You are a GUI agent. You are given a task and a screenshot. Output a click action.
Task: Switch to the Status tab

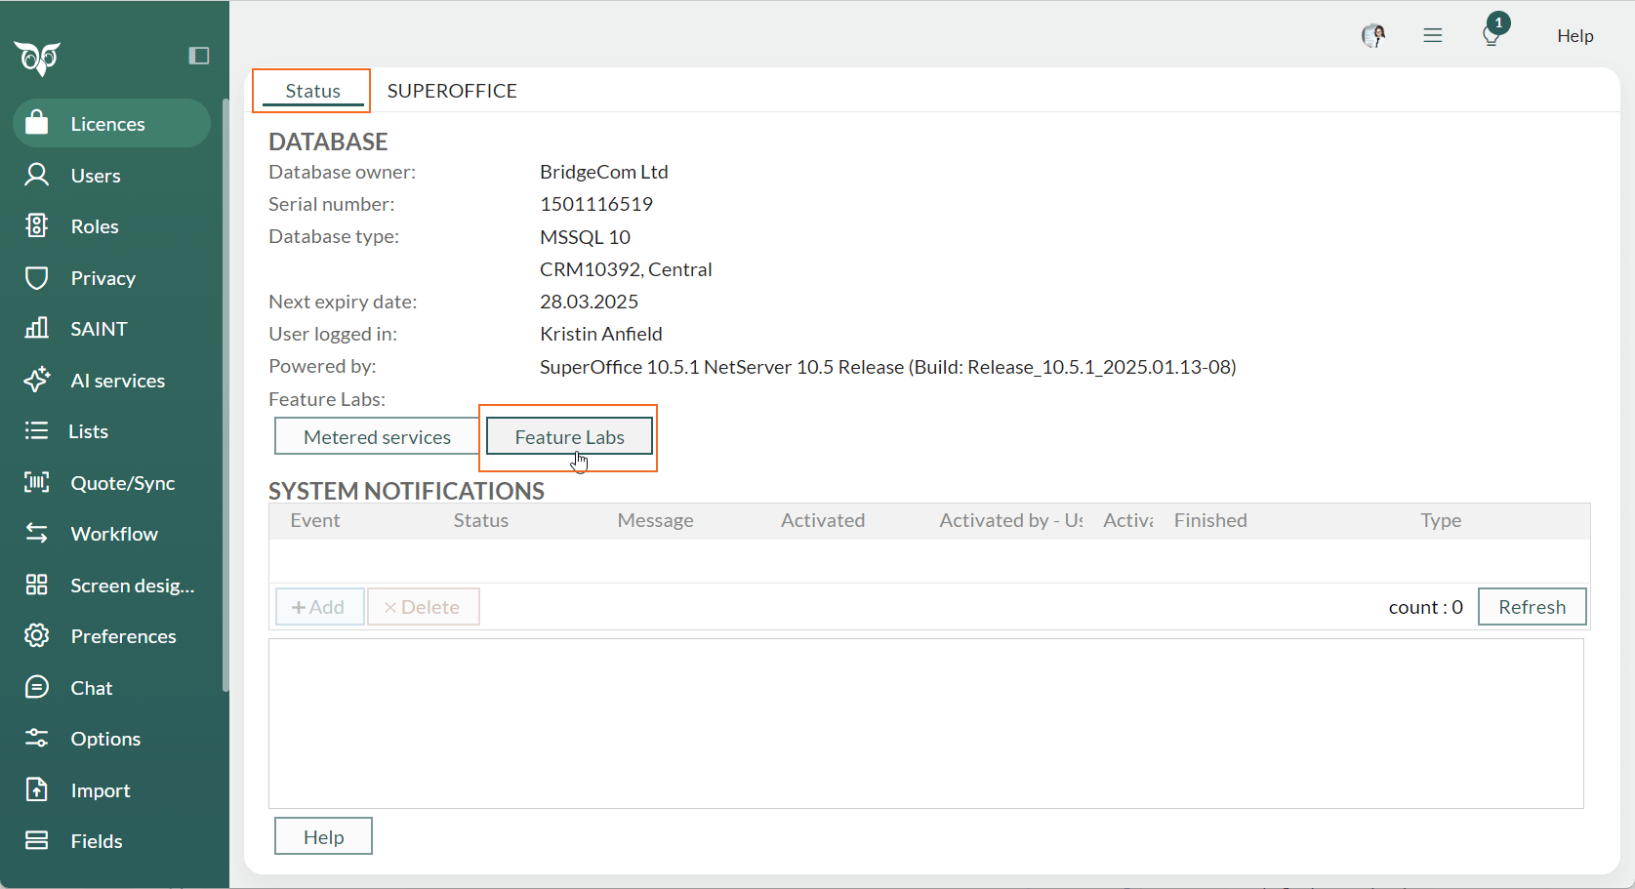click(x=312, y=91)
